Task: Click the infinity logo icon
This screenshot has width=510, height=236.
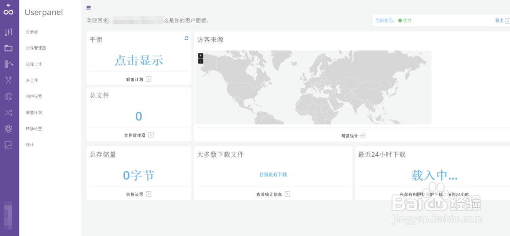Action: pyautogui.click(x=9, y=12)
